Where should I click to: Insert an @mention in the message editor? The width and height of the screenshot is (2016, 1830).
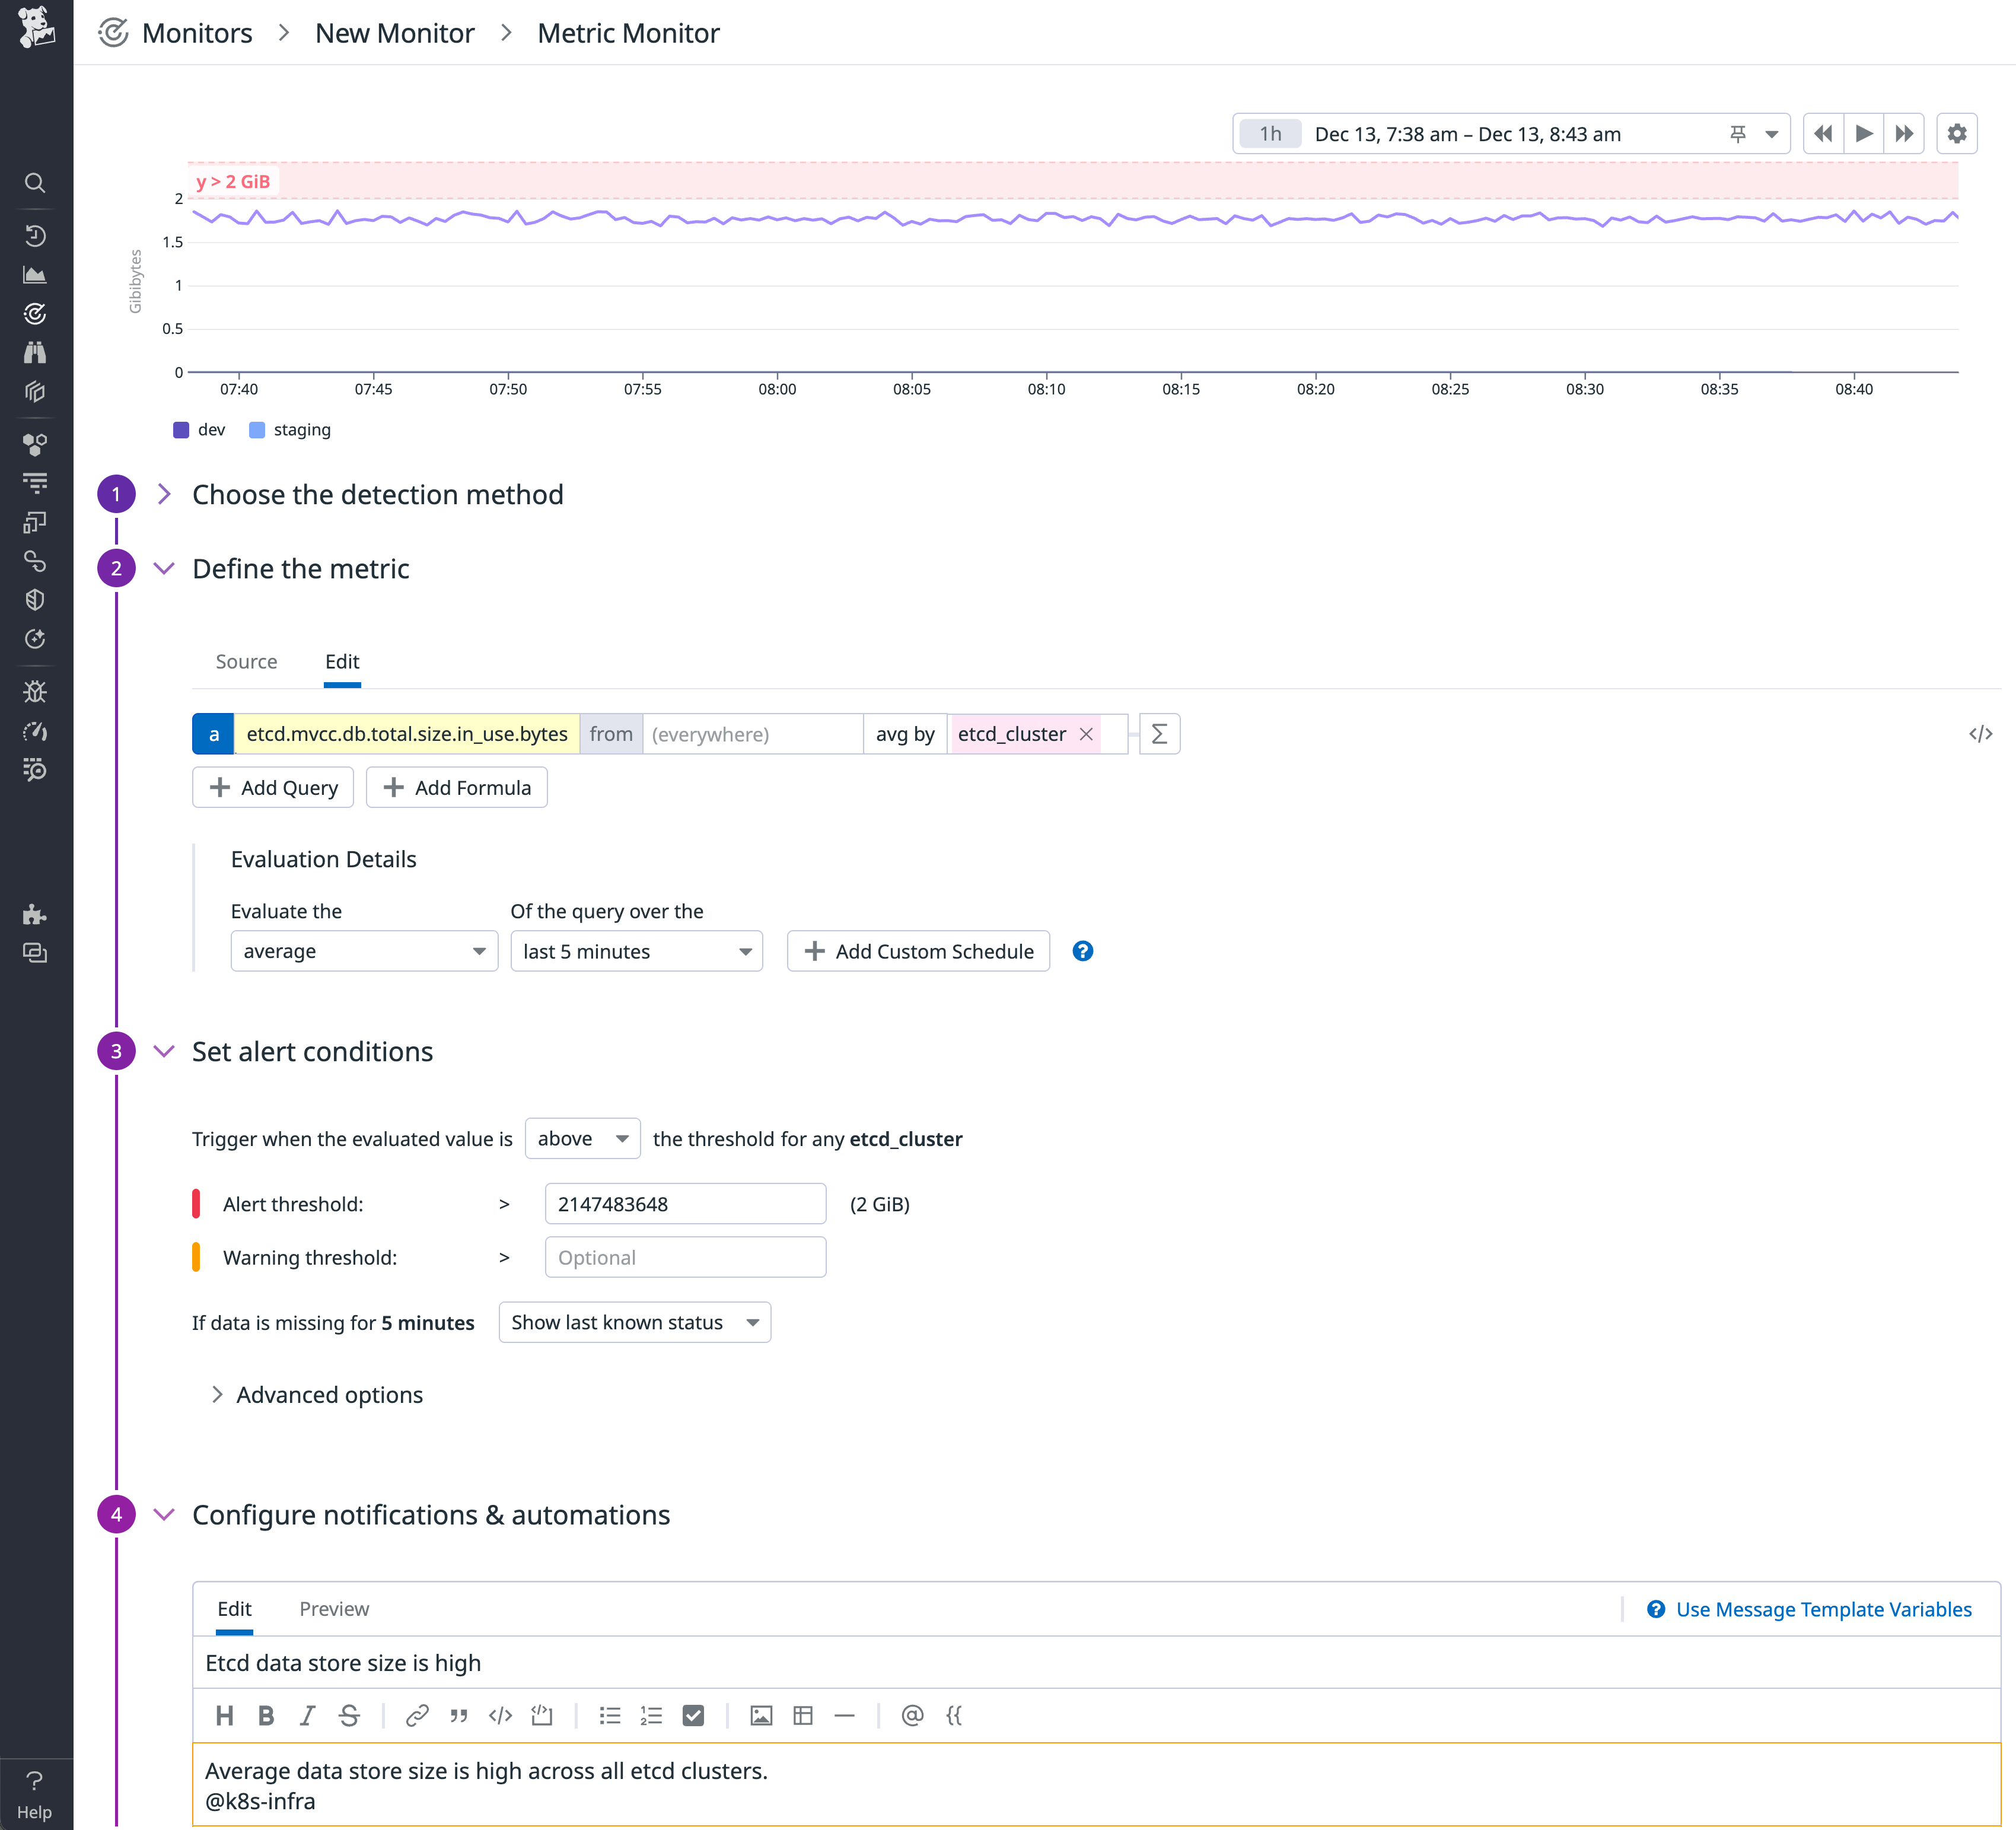pyautogui.click(x=911, y=1715)
